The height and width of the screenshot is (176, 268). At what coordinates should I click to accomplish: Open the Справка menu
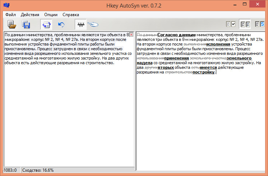coord(71,15)
